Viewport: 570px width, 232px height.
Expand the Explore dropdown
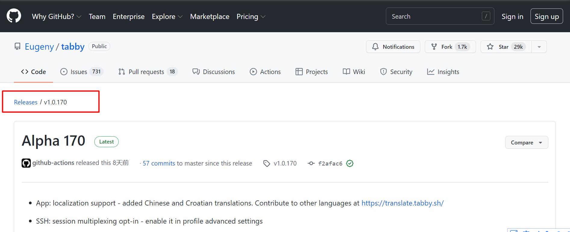point(167,17)
